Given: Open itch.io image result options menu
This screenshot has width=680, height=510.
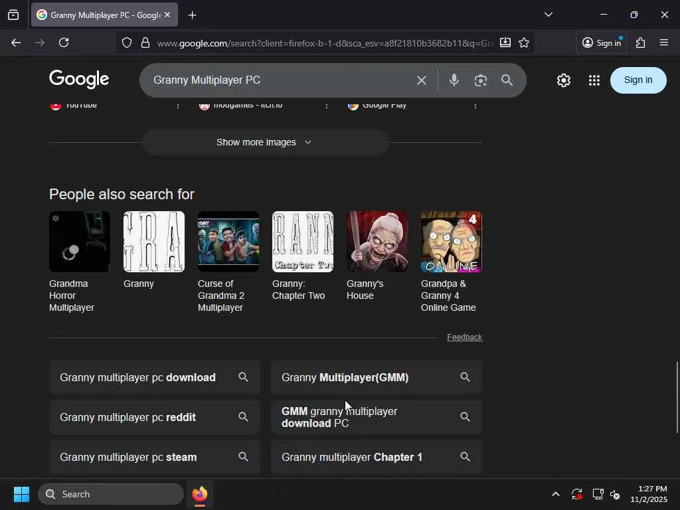Looking at the screenshot, I should coord(327,106).
